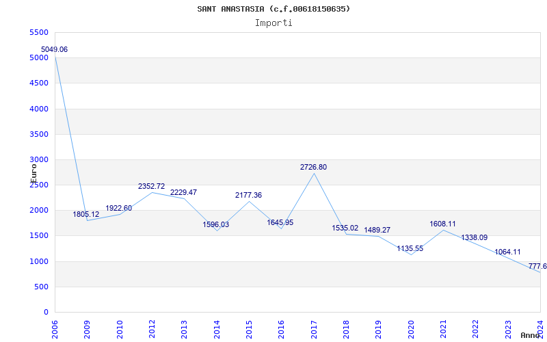Select the 2726.80 peak value for 2017
The image size is (547, 342).
click(313, 168)
